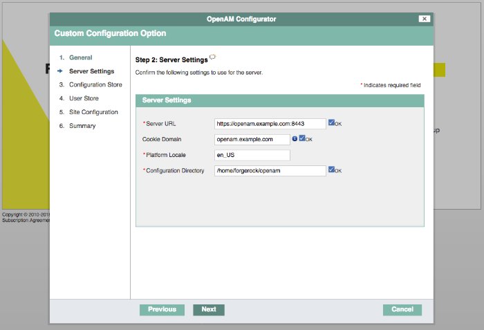Viewport: 484px width, 330px height.
Task: Select the Platform Locale text box
Action: [x=252, y=155]
